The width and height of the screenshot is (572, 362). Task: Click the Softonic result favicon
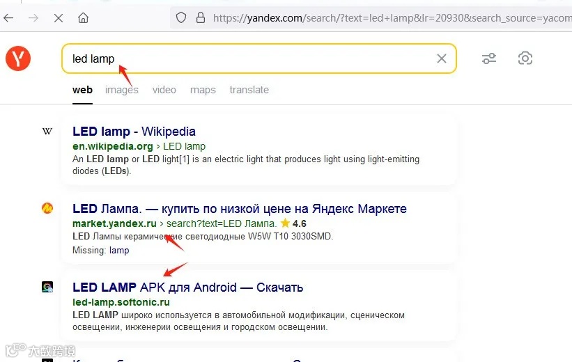[x=47, y=287]
